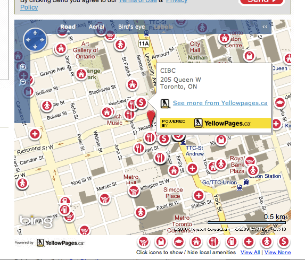Click the Go/TTC-Union station label
This screenshot has height=260, width=305.
219,183
